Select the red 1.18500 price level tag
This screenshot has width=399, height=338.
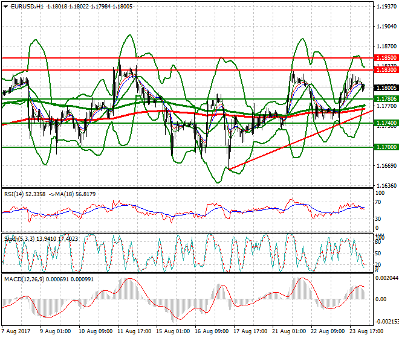[386, 58]
